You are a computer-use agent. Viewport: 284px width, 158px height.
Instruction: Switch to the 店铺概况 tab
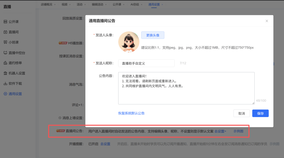(x=46, y=4)
